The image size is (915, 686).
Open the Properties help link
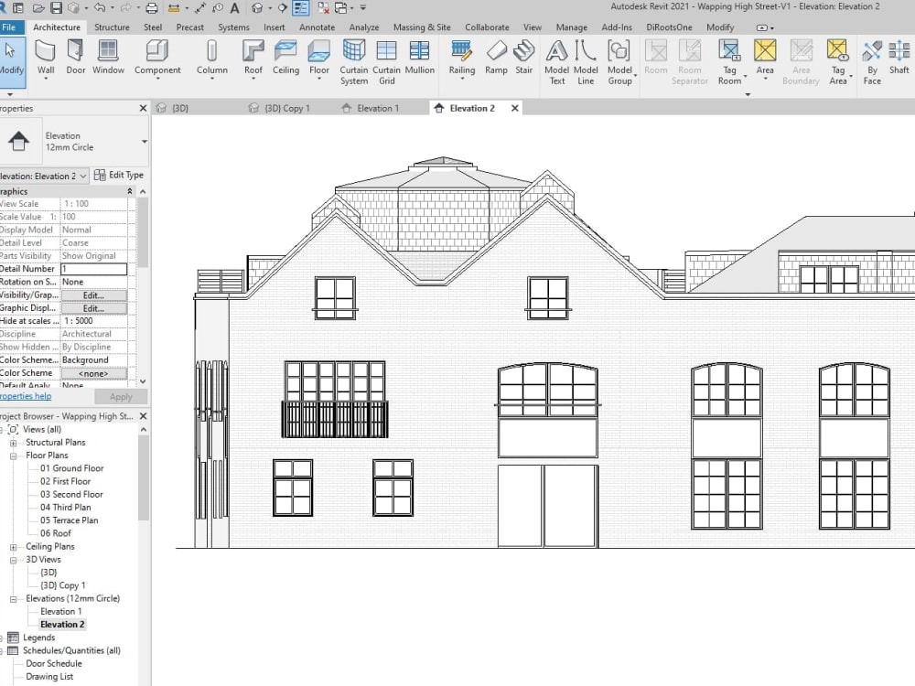[26, 396]
